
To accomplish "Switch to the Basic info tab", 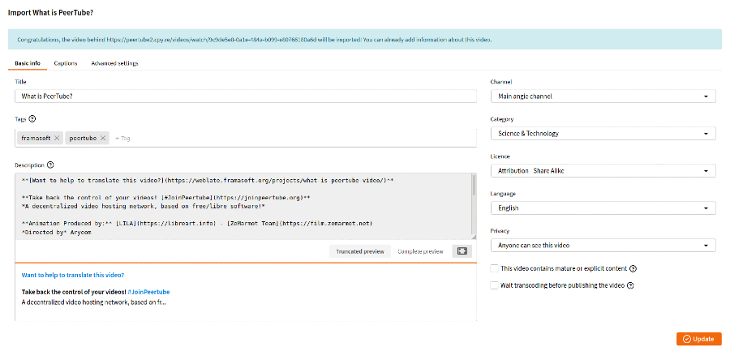I will [x=28, y=63].
